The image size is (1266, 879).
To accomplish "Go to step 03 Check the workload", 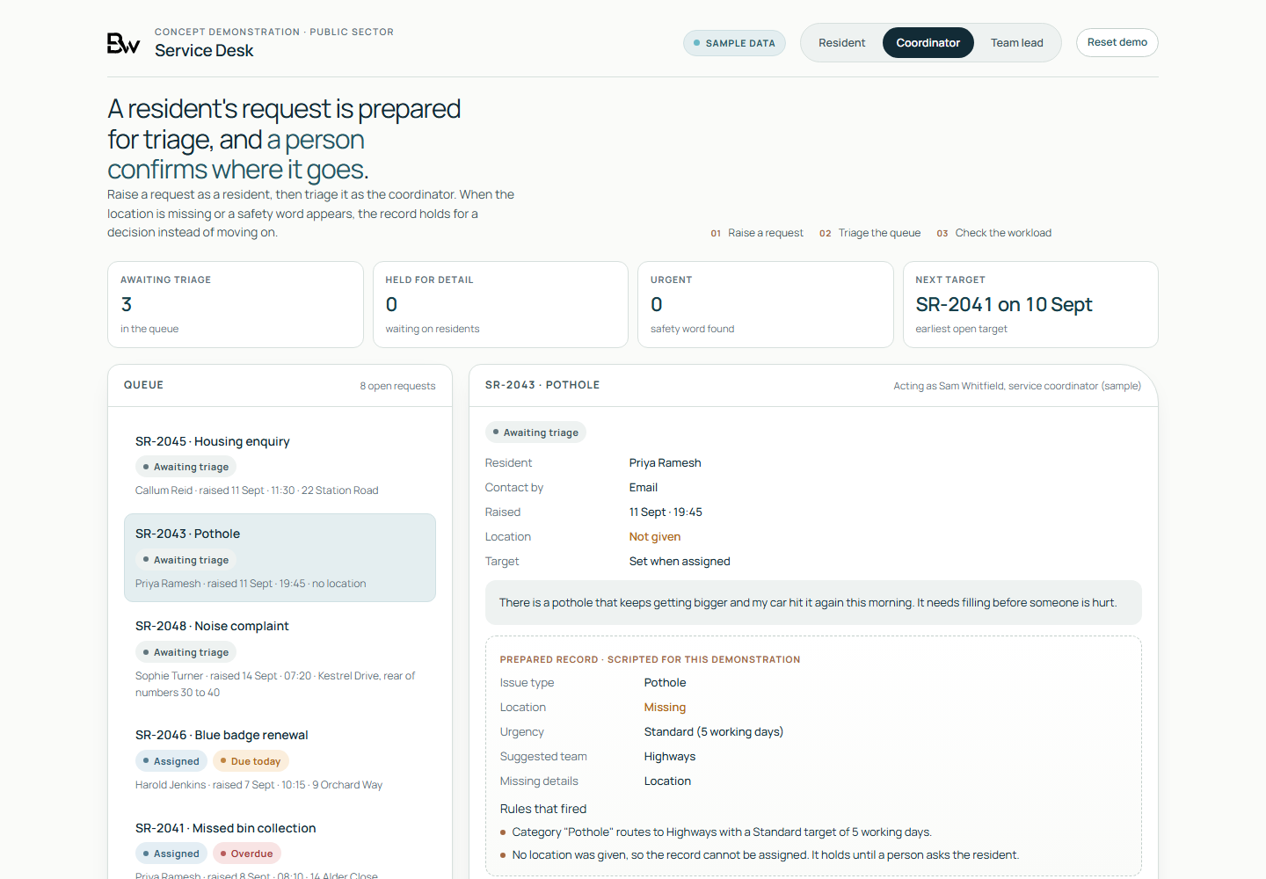I will click(x=993, y=233).
